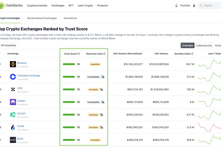The height and width of the screenshot is (147, 221).
Task: Select the Overview view tab
Action: 188,45
